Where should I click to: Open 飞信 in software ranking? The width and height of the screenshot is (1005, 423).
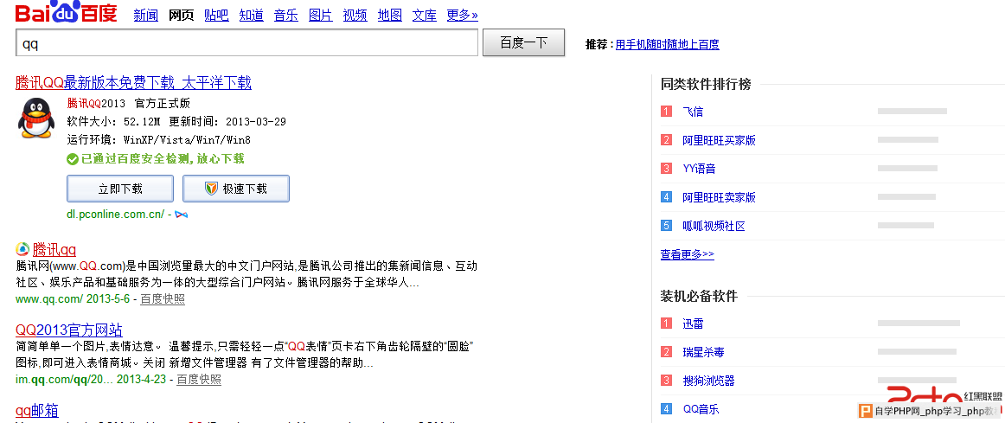point(693,112)
